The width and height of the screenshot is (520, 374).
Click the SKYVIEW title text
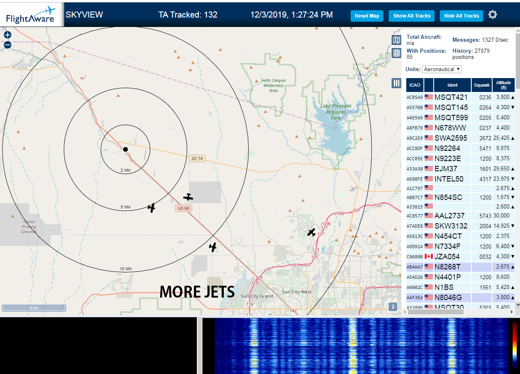[x=84, y=15]
